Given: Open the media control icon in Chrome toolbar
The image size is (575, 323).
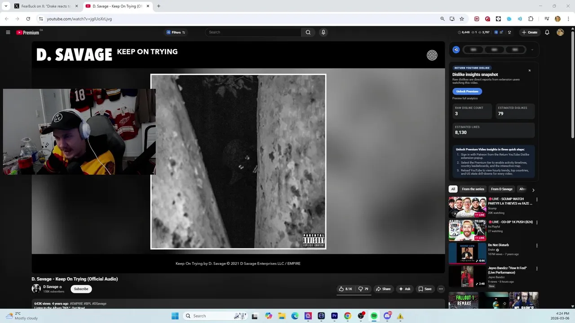Looking at the screenshot, I should tap(547, 19).
